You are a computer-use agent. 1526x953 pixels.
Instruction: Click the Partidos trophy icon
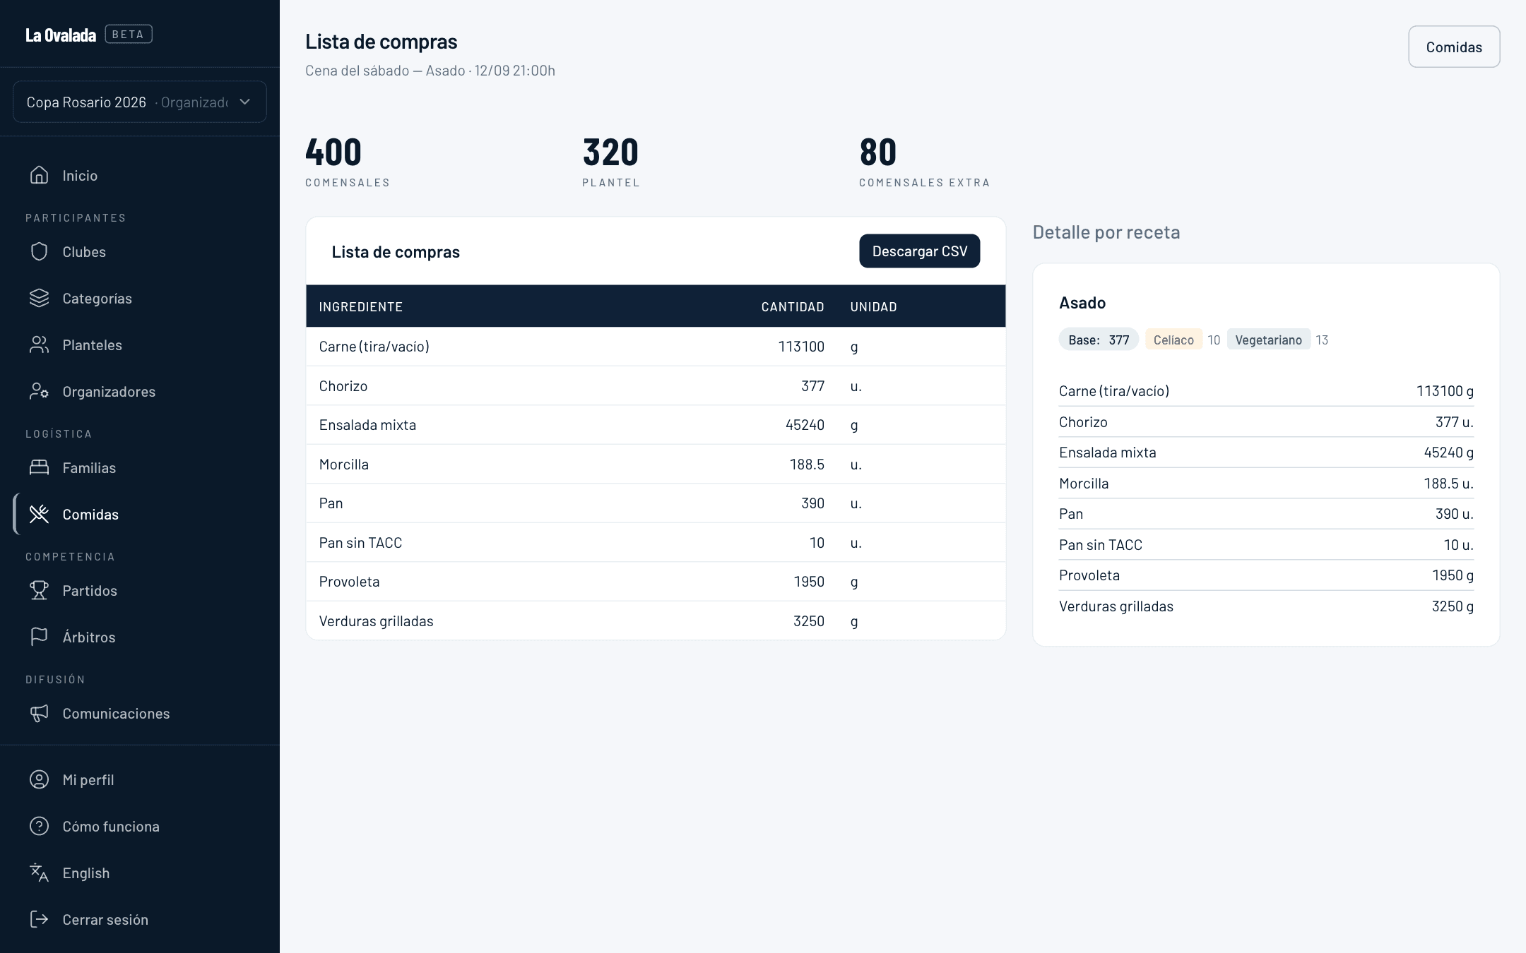pyautogui.click(x=39, y=590)
